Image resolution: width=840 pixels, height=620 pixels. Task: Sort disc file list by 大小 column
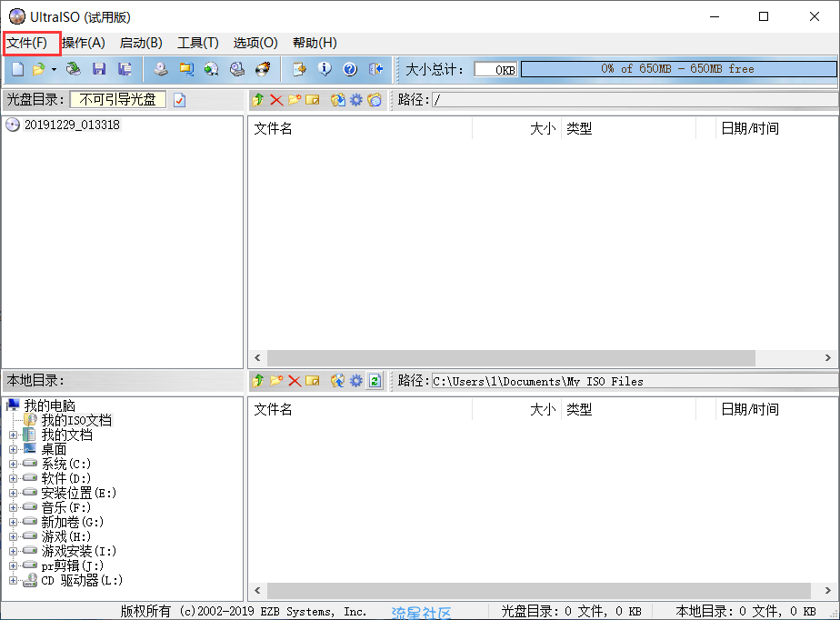pos(516,128)
